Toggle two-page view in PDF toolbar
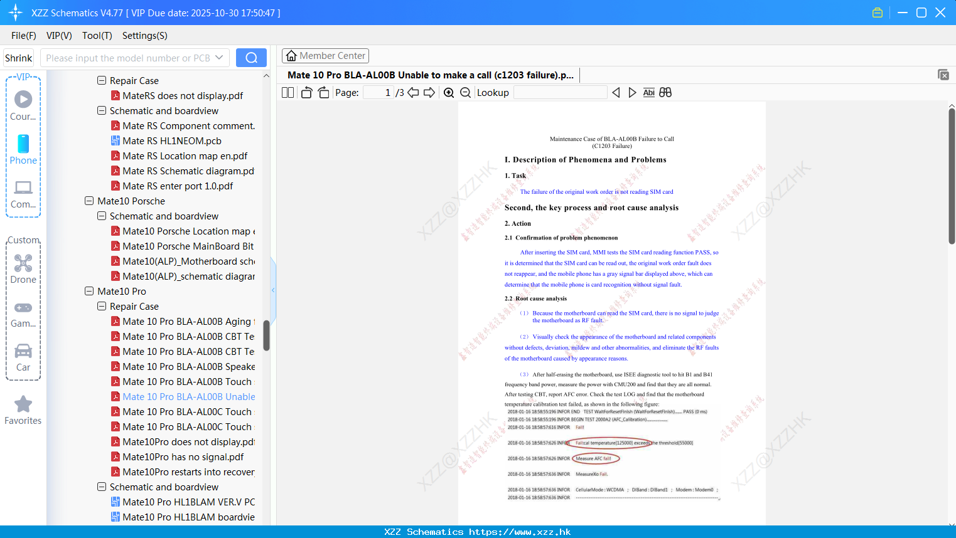 288,92
